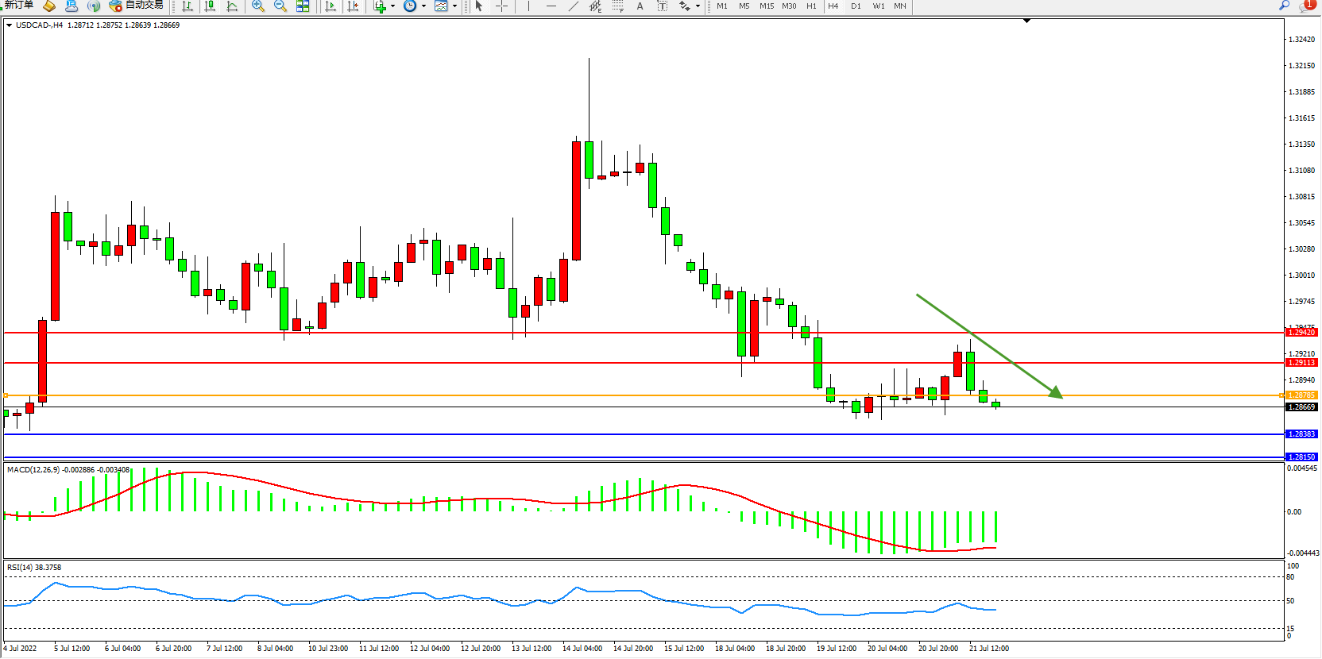
Task: Click the 新订单 new order button
Action: click(x=19, y=6)
